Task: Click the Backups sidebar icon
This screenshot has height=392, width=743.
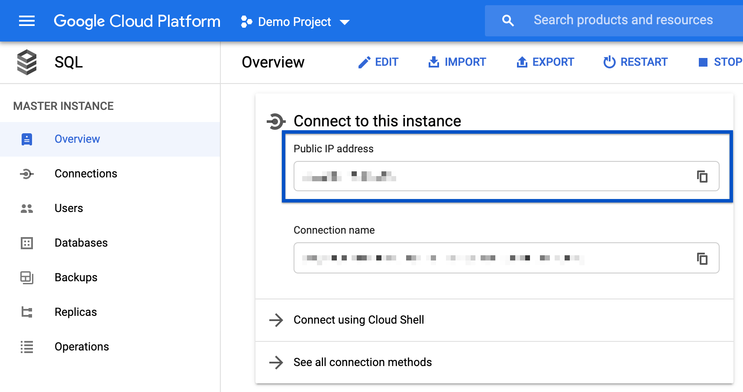Action: 27,278
